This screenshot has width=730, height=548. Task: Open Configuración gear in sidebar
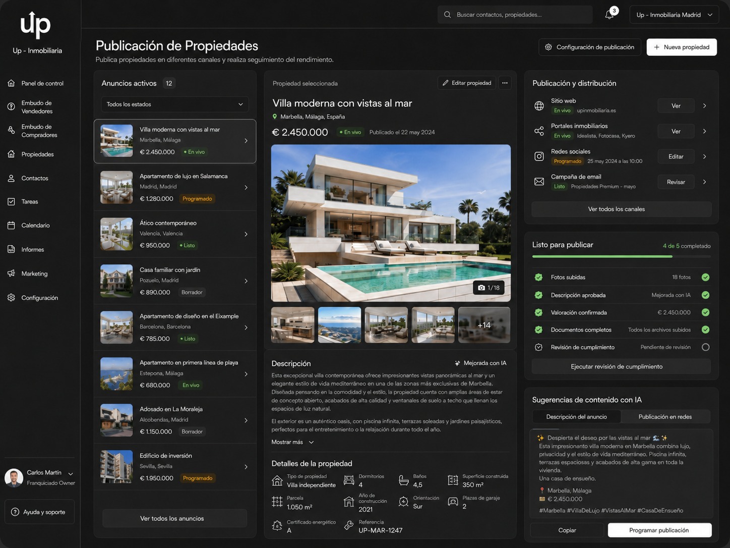pyautogui.click(x=40, y=298)
